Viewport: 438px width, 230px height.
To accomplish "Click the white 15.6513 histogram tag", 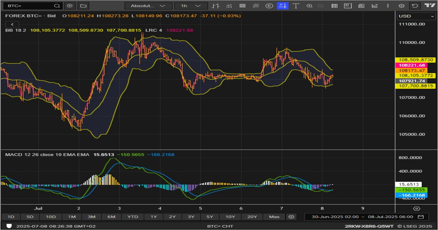I will pyautogui.click(x=408, y=185).
